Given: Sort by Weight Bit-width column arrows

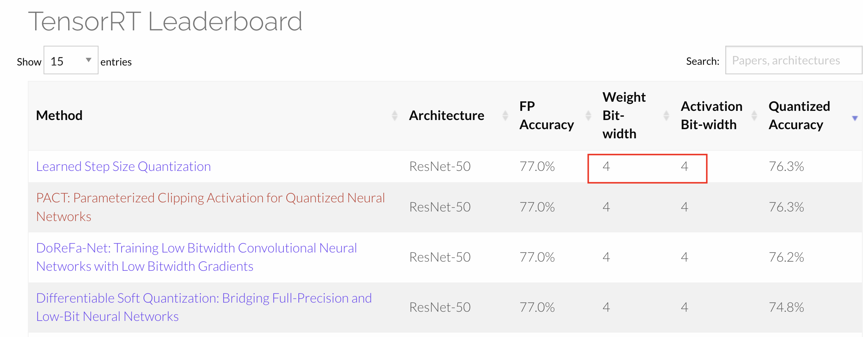Looking at the screenshot, I should 666,116.
